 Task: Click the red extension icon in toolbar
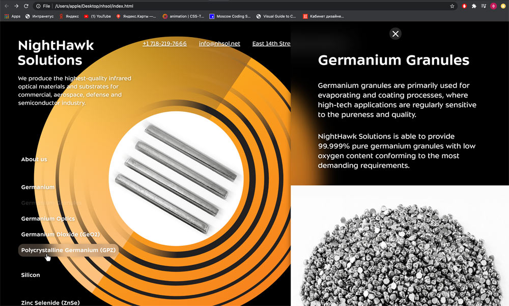464,6
